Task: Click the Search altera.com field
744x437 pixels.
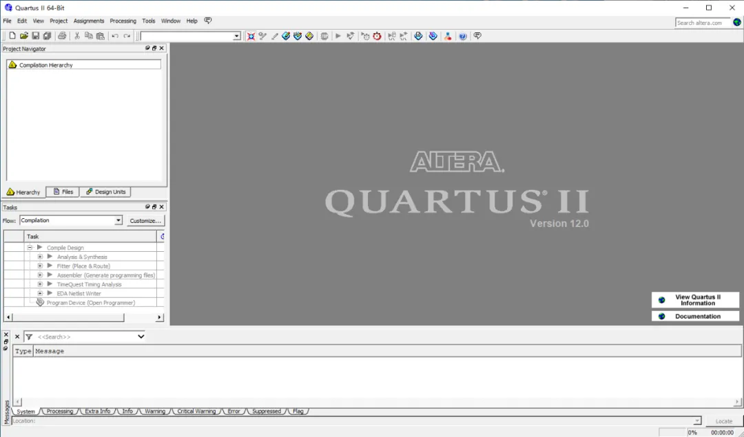Action: pyautogui.click(x=703, y=23)
